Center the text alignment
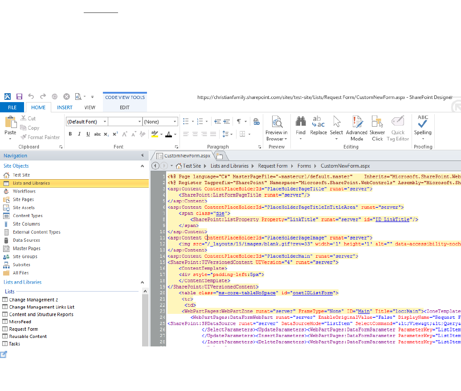The image size is (461, 391). (195, 134)
